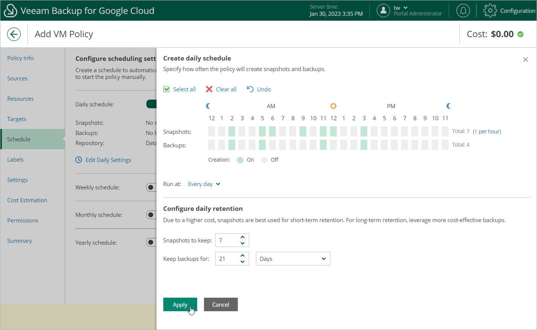Click the Select all link text

tap(184, 89)
